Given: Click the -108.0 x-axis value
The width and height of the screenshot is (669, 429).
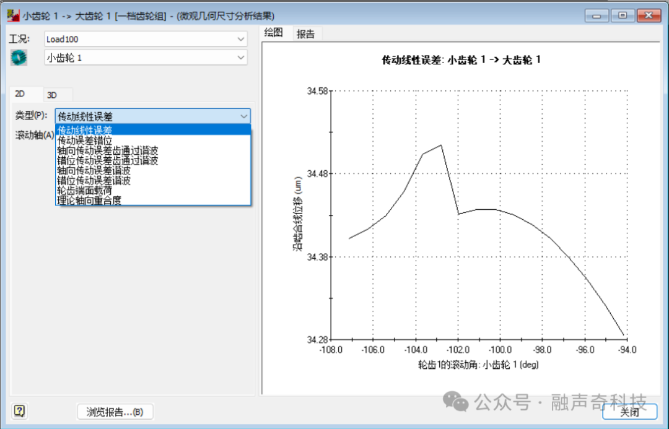Looking at the screenshot, I should click(331, 350).
